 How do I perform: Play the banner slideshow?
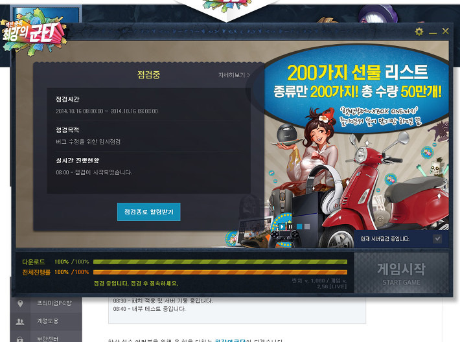point(282,227)
